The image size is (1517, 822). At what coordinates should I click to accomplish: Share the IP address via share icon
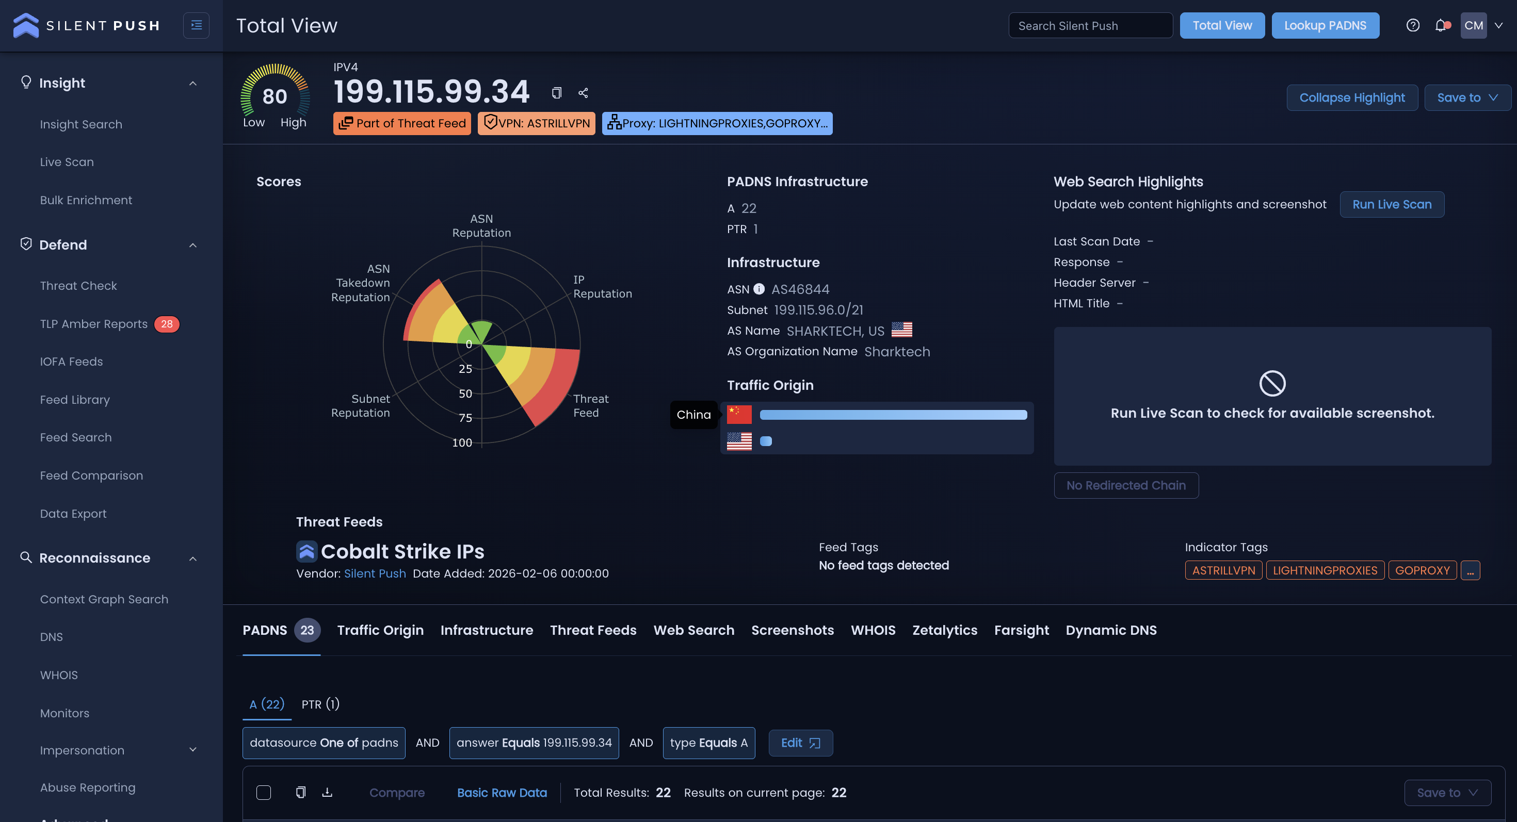coord(583,93)
